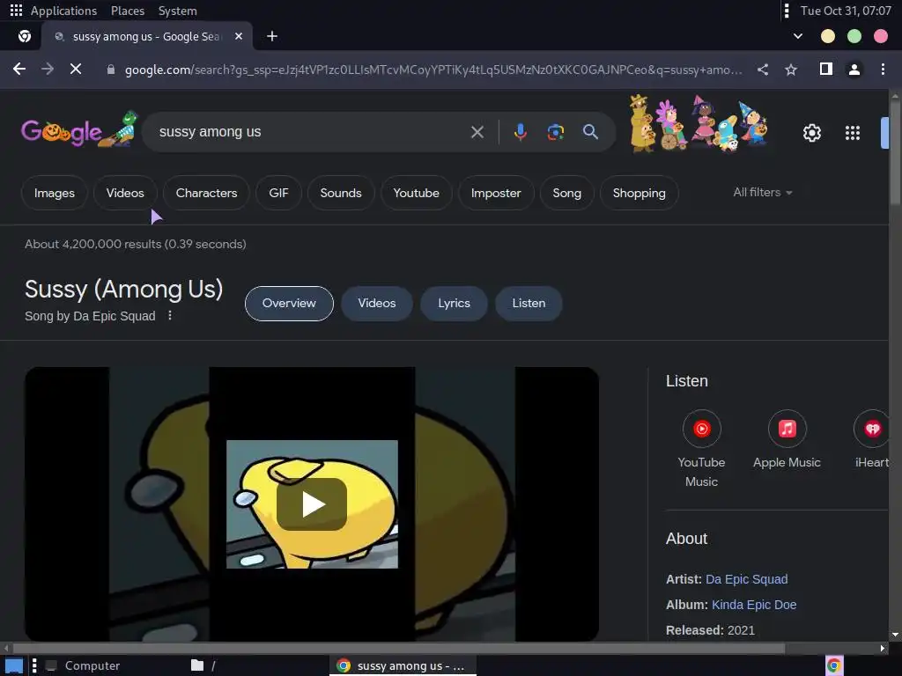Select the Imposter filter chip
This screenshot has height=676, width=902.
pos(496,193)
